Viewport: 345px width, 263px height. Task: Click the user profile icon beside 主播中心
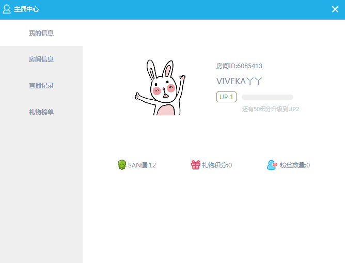pos(7,9)
